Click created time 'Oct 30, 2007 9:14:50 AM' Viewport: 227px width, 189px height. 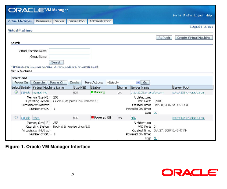171,105
